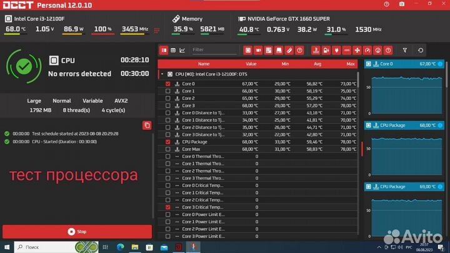Click the funnel filter icon

tap(404, 50)
